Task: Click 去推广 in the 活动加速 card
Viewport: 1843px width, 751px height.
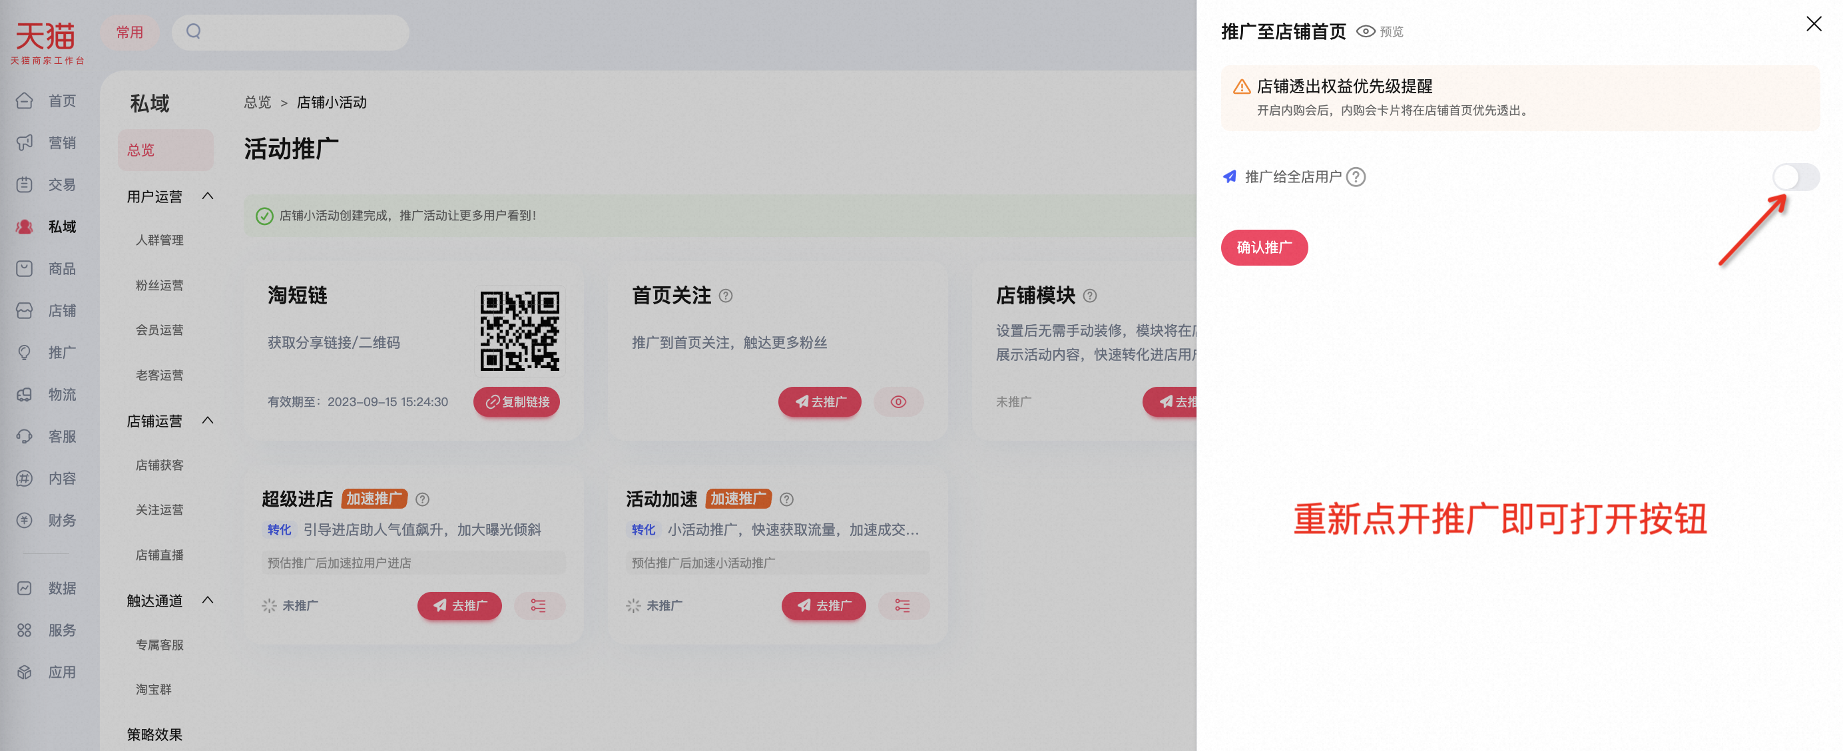Action: (x=824, y=606)
